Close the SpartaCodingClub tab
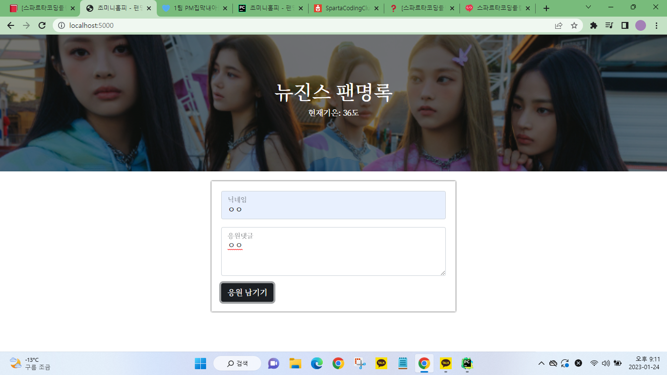Image resolution: width=667 pixels, height=375 pixels. [376, 8]
